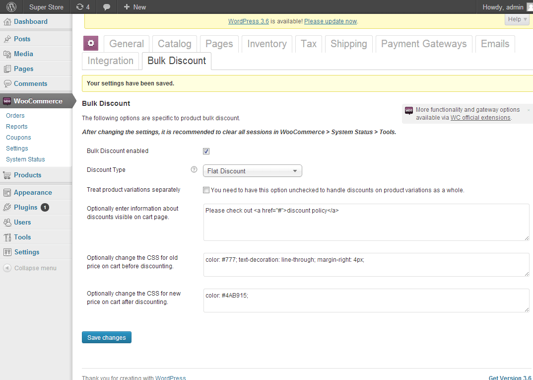Open the WordPress 3.6 link
This screenshot has height=380, width=533.
[249, 21]
